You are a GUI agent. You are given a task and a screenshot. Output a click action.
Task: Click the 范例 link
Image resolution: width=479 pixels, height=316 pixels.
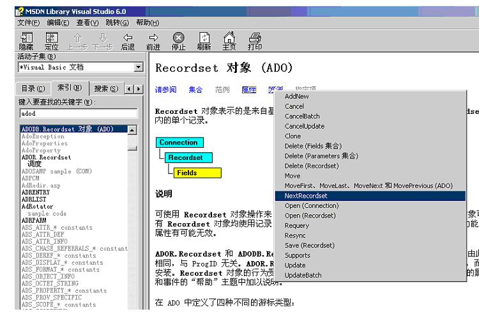(x=222, y=90)
